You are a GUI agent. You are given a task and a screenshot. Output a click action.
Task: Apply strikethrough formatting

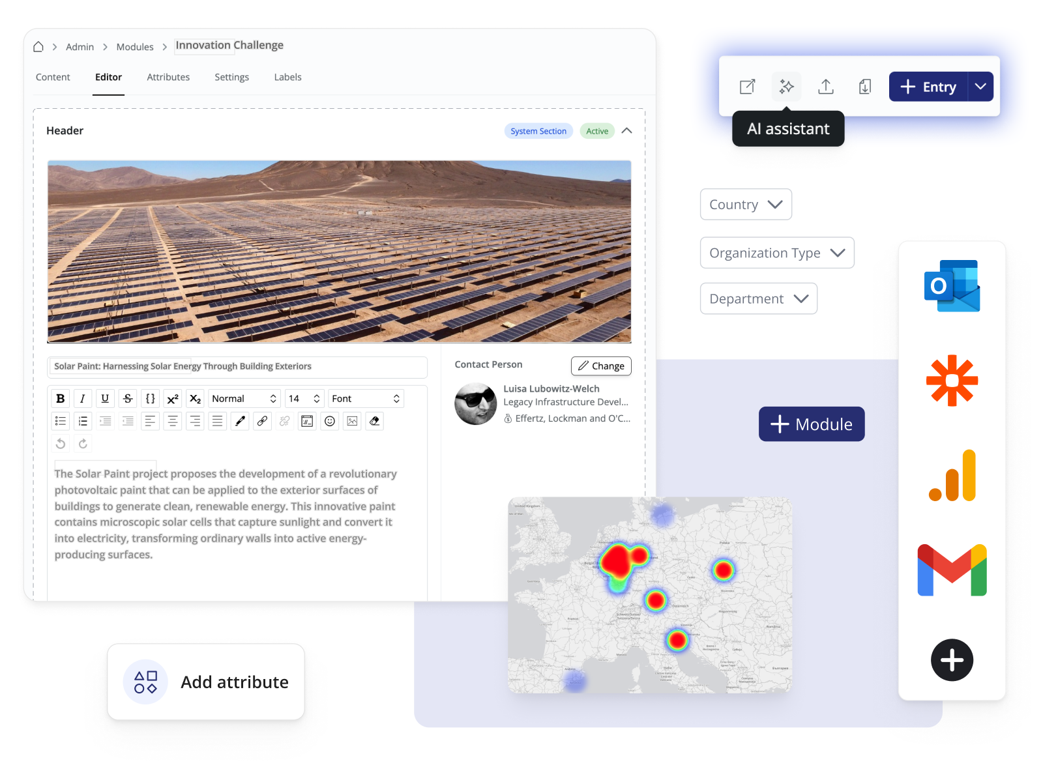pyautogui.click(x=128, y=399)
